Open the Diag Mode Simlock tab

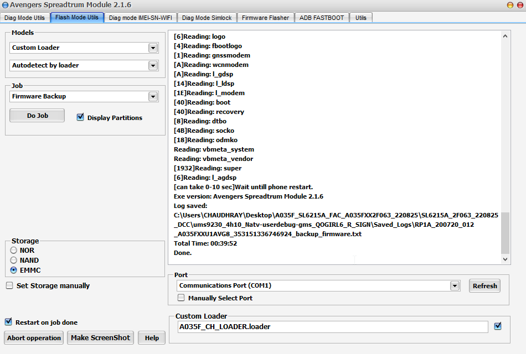207,18
